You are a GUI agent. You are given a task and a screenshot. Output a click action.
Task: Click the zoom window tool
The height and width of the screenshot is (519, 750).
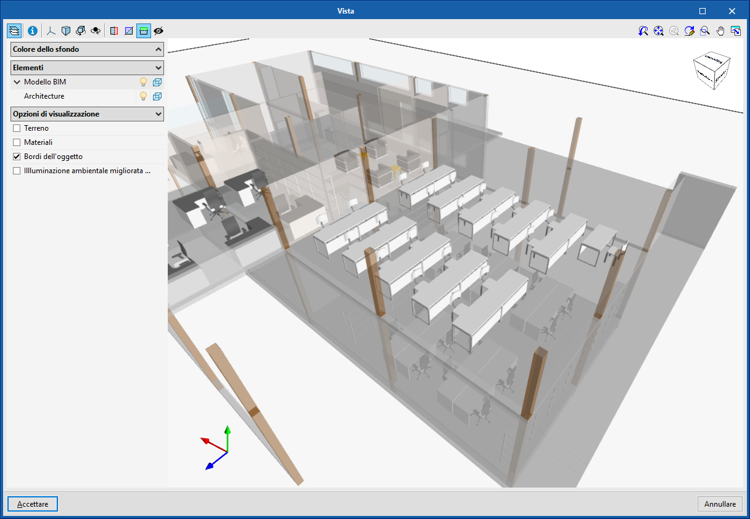pyautogui.click(x=704, y=30)
